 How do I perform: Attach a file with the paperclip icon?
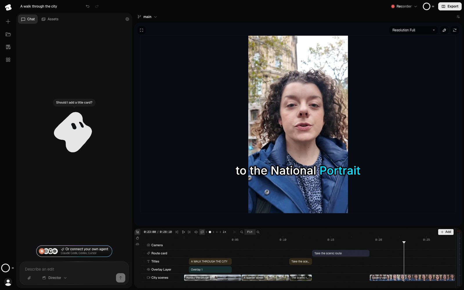click(x=29, y=278)
